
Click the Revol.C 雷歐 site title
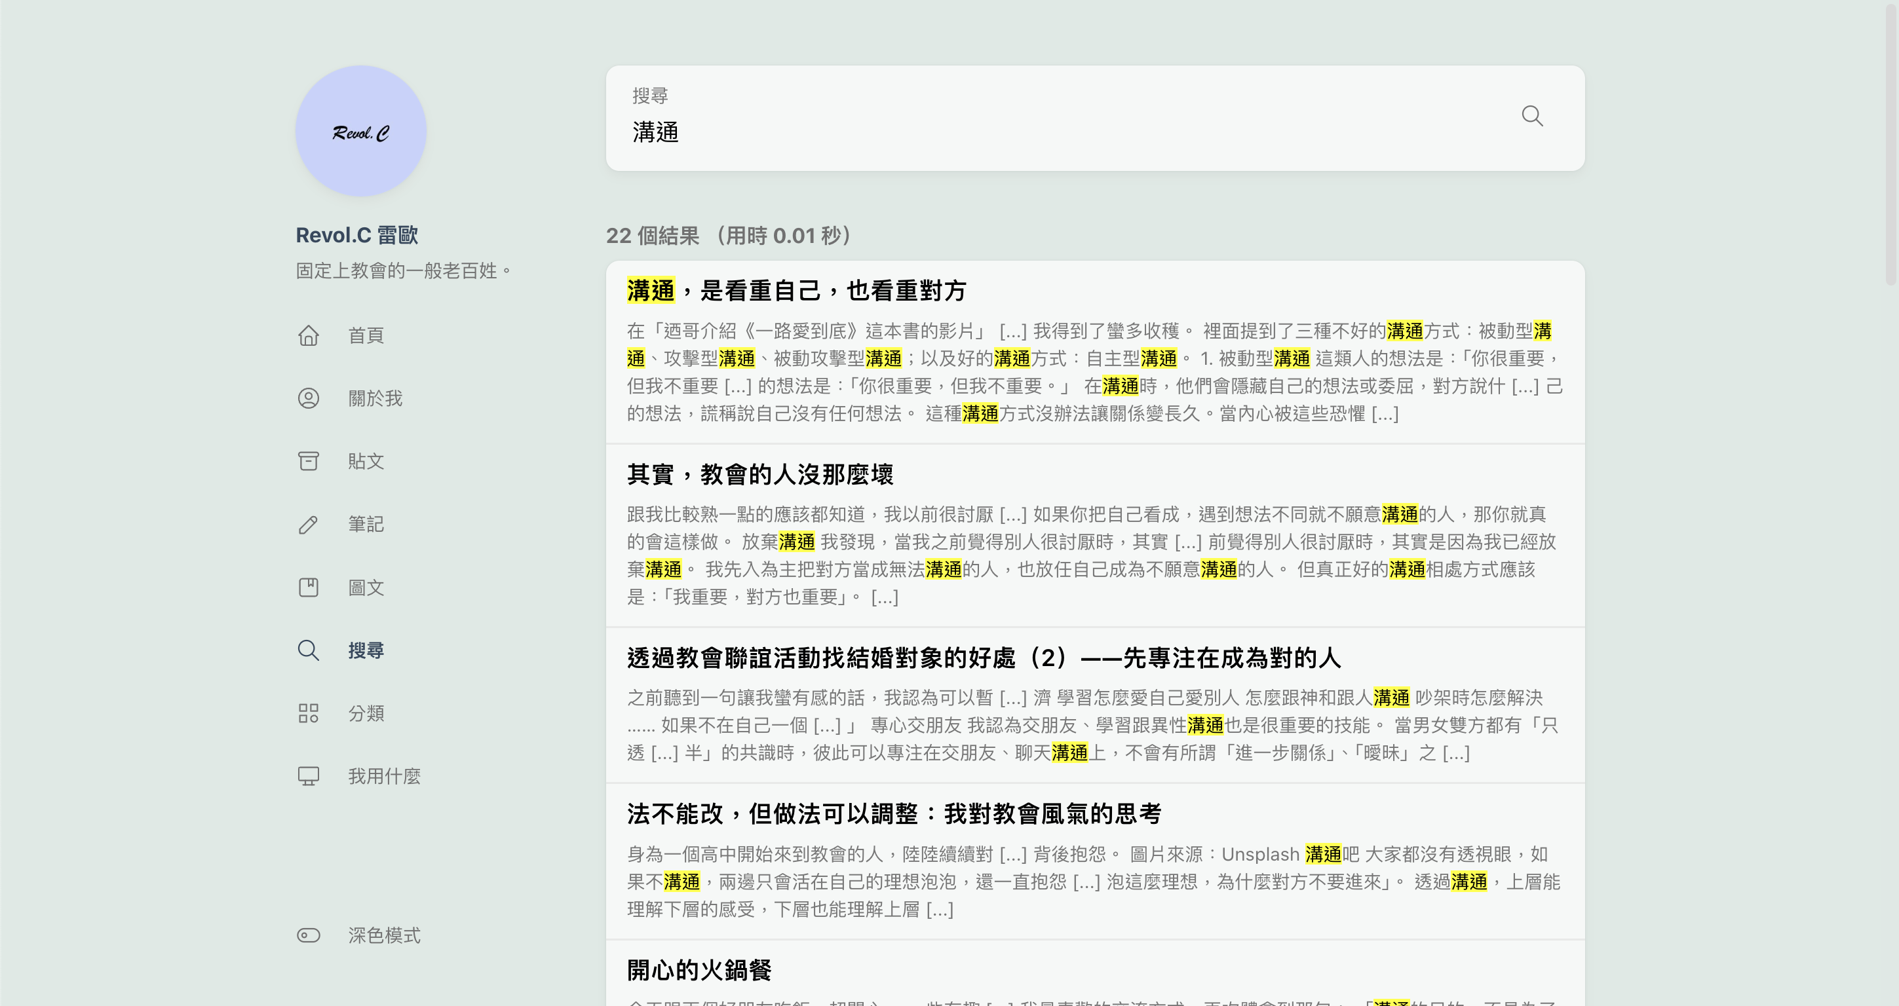tap(356, 235)
